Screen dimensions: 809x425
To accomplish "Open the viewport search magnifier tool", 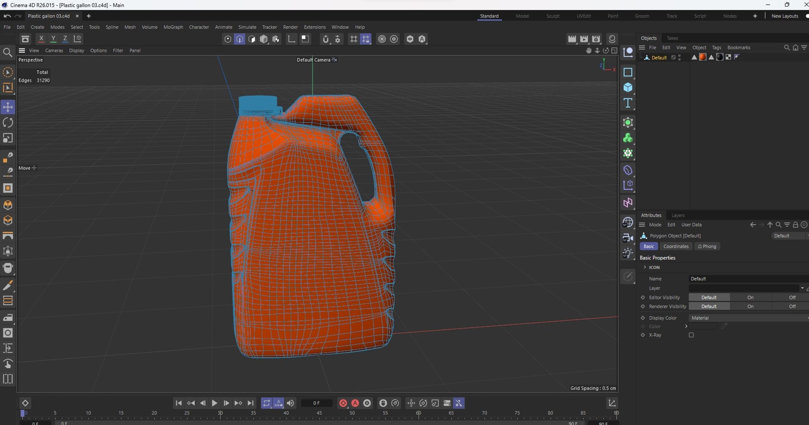I will (x=8, y=52).
